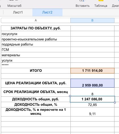The height and width of the screenshot is (134, 119).
Task: Select the cell showing 9,11
Action: (x=92, y=112)
